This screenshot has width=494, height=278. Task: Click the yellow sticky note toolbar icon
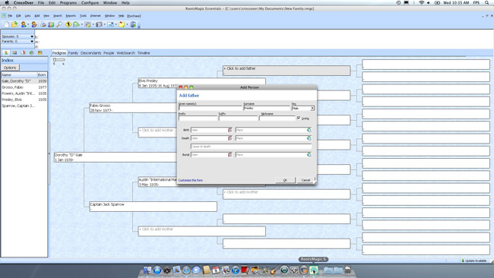[x=122, y=24]
